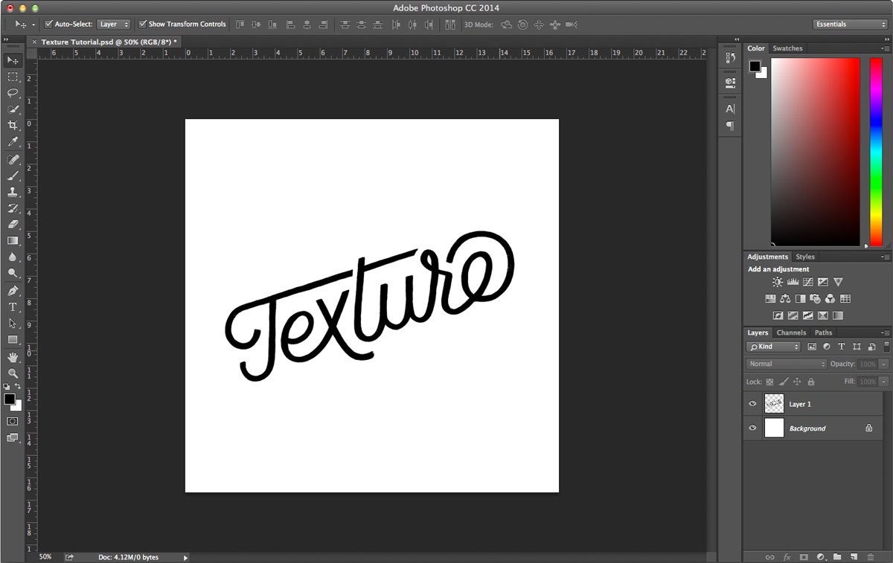This screenshot has height=563, width=893.
Task: Open the Swatches tab
Action: point(787,48)
